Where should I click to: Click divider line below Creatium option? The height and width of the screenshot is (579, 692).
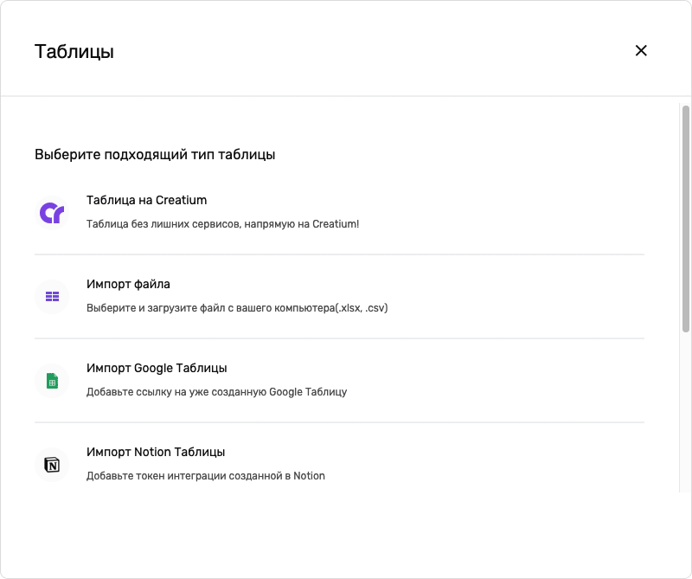tap(339, 254)
